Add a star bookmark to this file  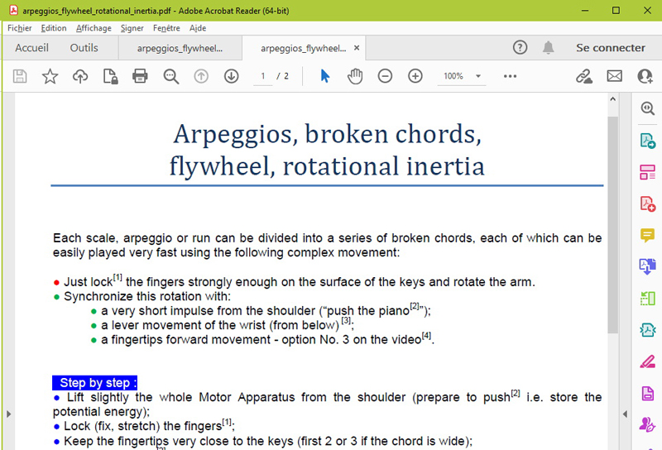coord(50,76)
